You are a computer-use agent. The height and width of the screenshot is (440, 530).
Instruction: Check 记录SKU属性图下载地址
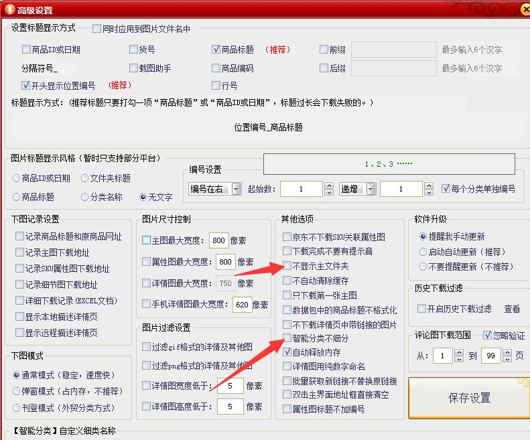pyautogui.click(x=19, y=269)
